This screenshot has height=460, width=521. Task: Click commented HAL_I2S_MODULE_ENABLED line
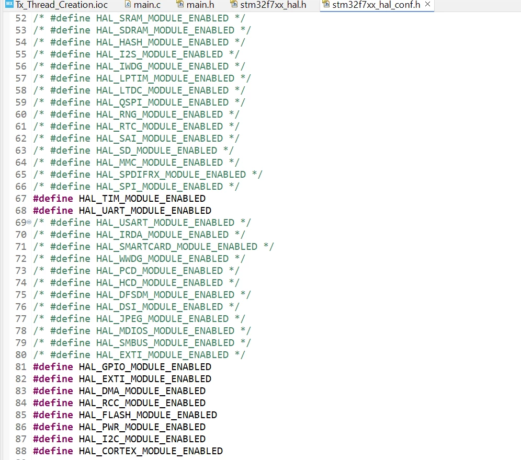pos(136,54)
